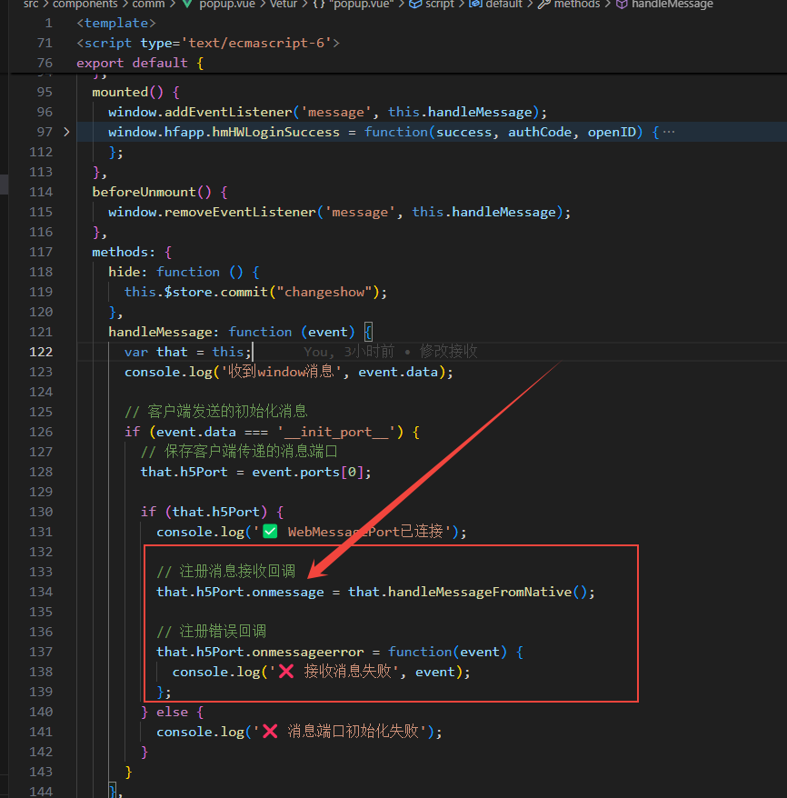The height and width of the screenshot is (798, 787).
Task: Click the script symbol icon in breadcrumb
Action: pos(415,5)
